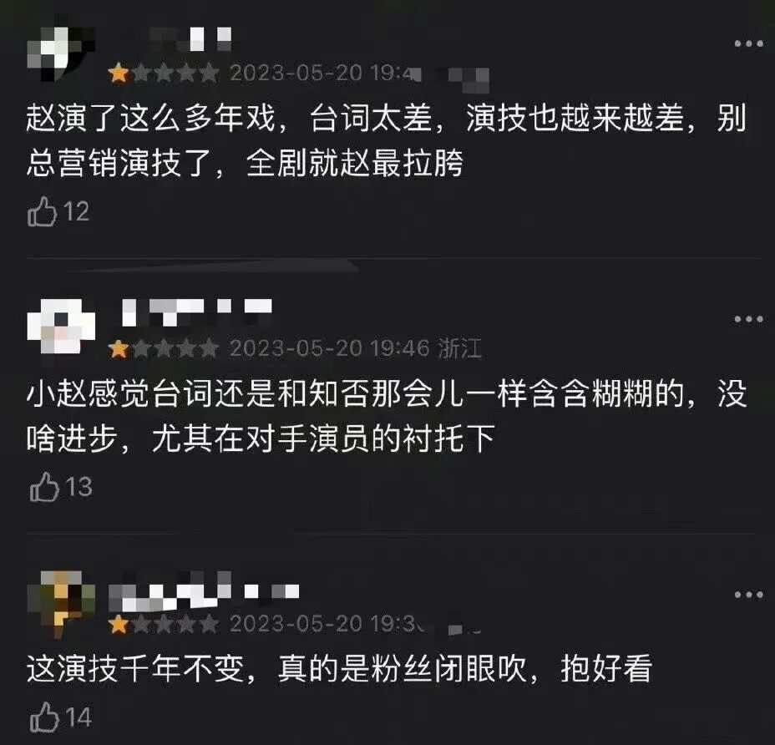This screenshot has width=775, height=745.
Task: Like the comment with 13 thumbs-up
Action: [x=44, y=486]
